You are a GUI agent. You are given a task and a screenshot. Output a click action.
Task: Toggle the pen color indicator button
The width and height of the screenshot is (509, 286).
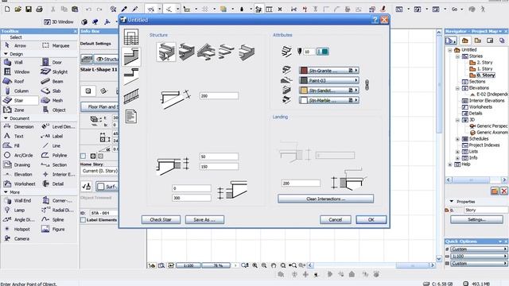[323, 52]
